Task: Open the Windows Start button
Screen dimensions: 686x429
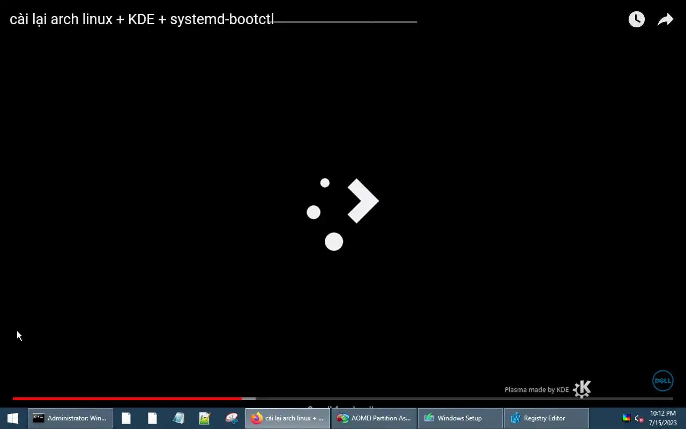Action: pyautogui.click(x=13, y=418)
